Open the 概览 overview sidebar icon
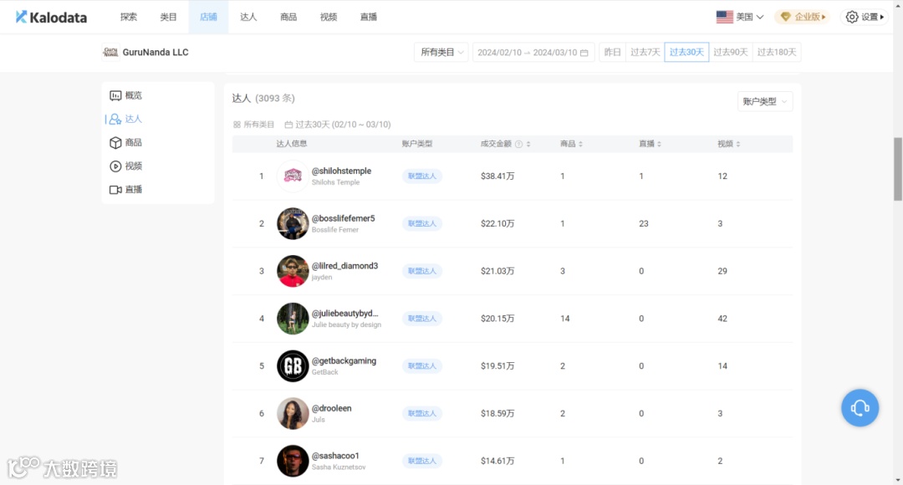 pyautogui.click(x=115, y=95)
